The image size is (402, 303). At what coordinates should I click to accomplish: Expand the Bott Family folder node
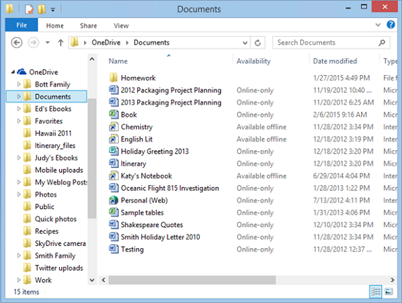[x=19, y=84]
